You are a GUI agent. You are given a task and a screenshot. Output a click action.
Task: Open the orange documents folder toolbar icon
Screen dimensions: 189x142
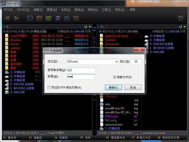39,18
